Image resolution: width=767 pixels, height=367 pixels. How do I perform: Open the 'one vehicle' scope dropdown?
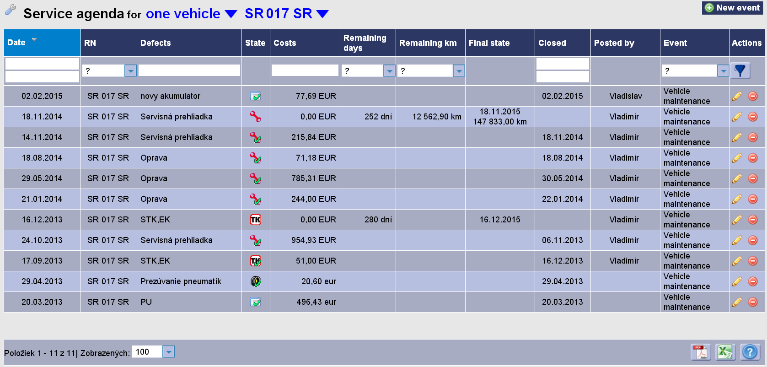[x=191, y=14]
